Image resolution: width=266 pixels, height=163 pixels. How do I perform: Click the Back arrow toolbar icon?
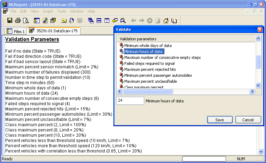coord(134,21)
